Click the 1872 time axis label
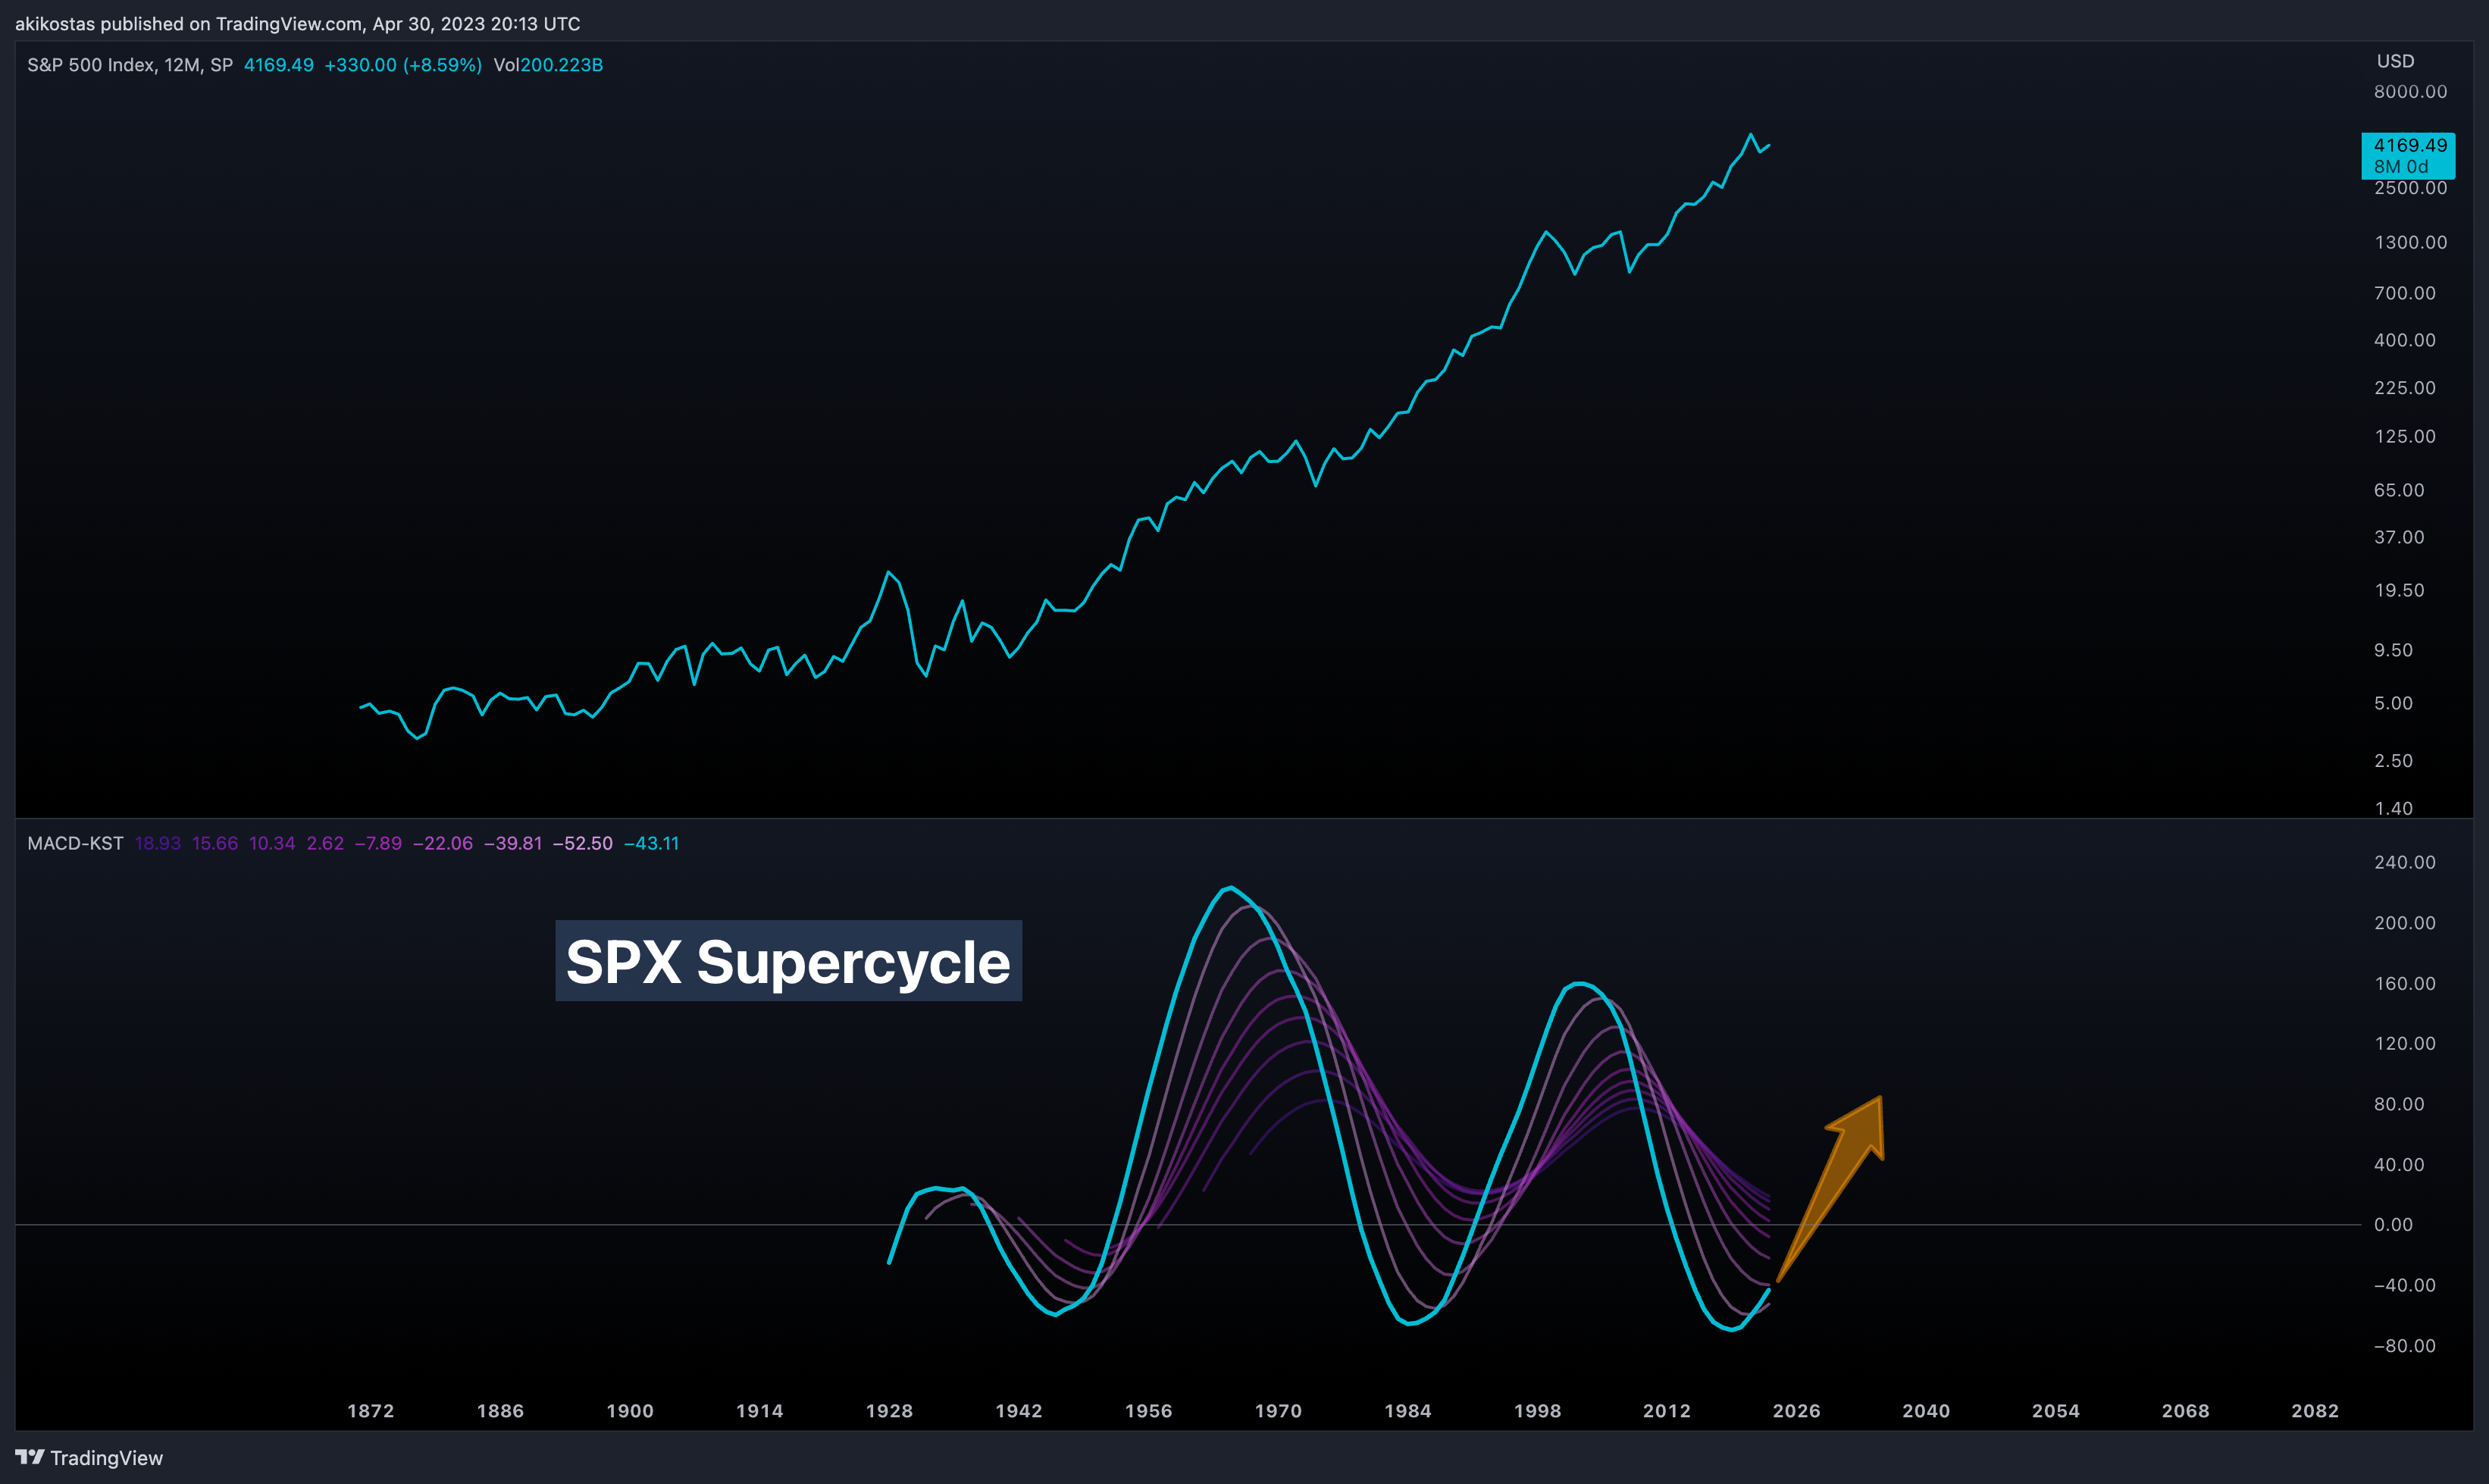The height and width of the screenshot is (1484, 2489). [370, 1411]
